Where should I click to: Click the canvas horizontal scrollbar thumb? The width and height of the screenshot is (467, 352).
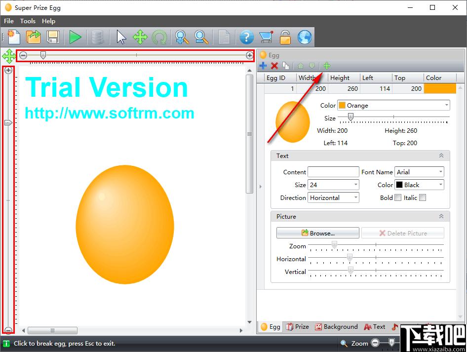[52, 331]
